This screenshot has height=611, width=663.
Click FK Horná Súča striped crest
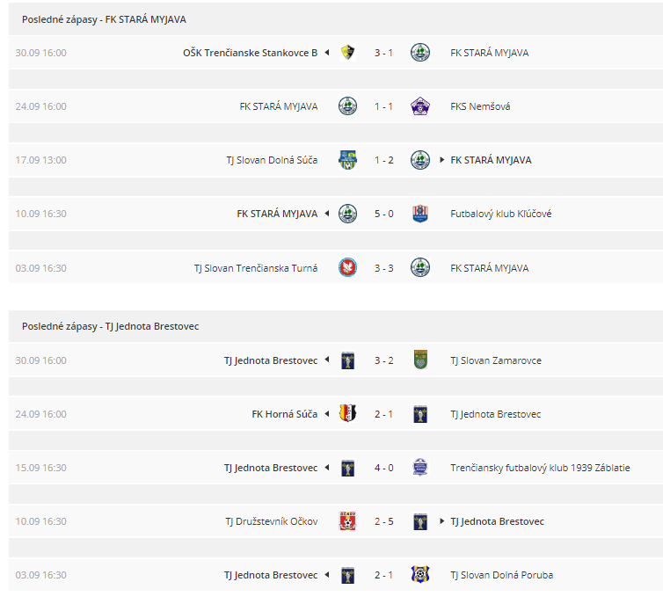click(x=347, y=413)
